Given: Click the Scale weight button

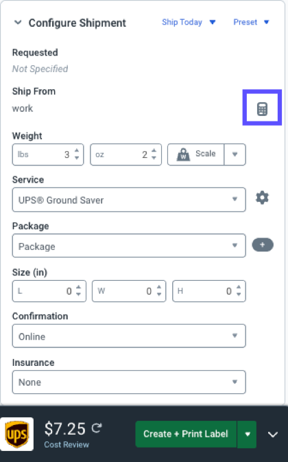Looking at the screenshot, I should pyautogui.click(x=196, y=154).
